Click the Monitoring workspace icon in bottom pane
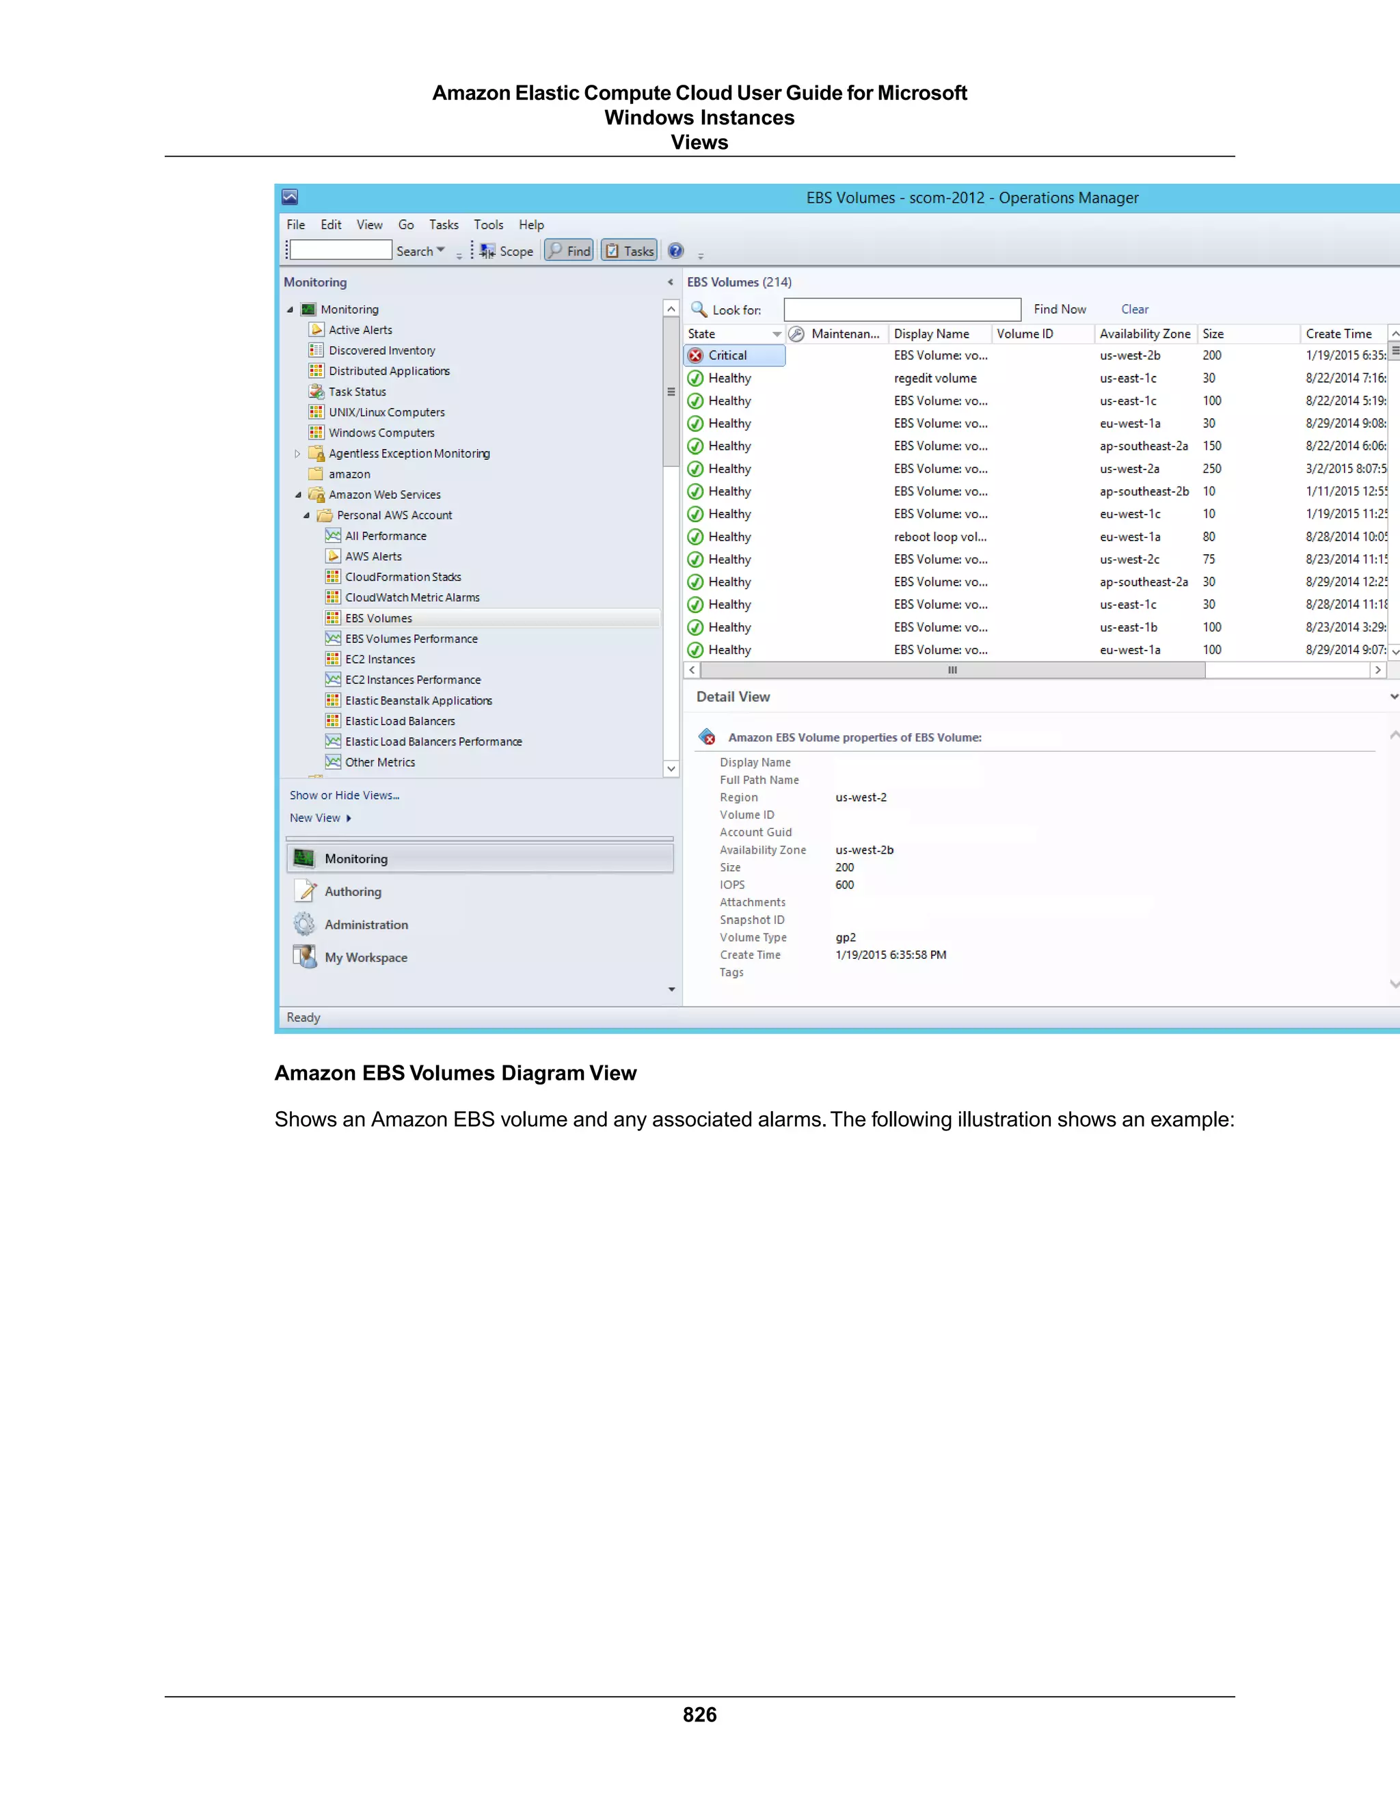1400x1811 pixels. point(304,858)
